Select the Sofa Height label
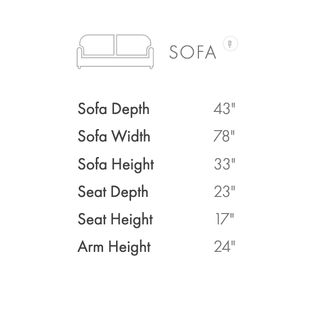This screenshot has width=316, height=312. (x=116, y=164)
